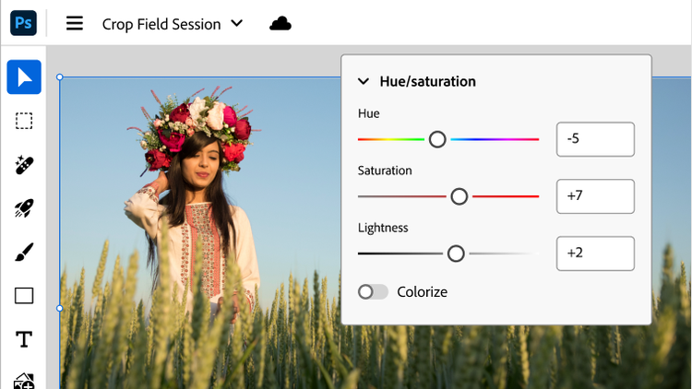The height and width of the screenshot is (389, 692).
Task: Select the spot healing bandage tool
Action: coord(24,165)
